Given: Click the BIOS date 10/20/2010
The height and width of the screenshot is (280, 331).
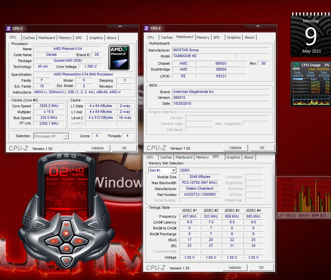Looking at the screenshot, I should coord(220,104).
